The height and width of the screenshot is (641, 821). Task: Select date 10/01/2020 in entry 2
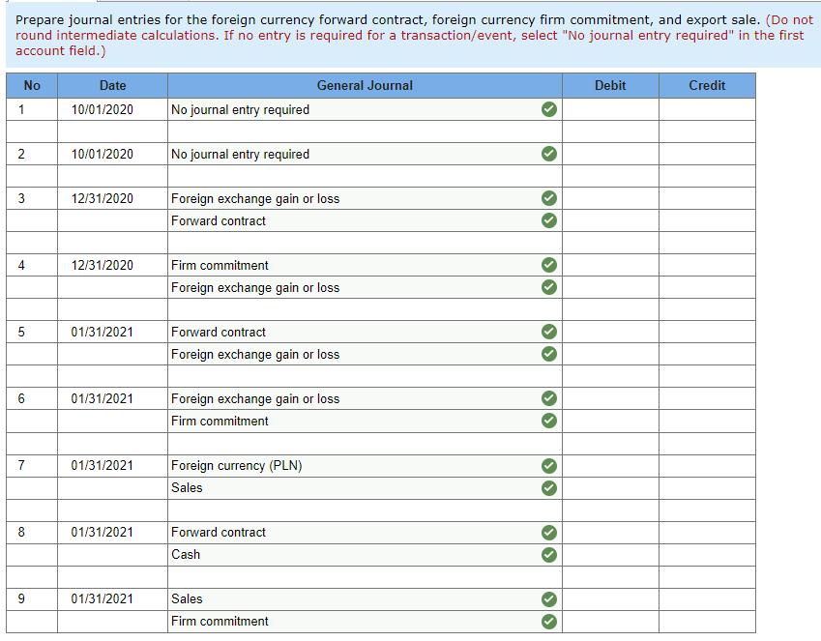coord(103,154)
